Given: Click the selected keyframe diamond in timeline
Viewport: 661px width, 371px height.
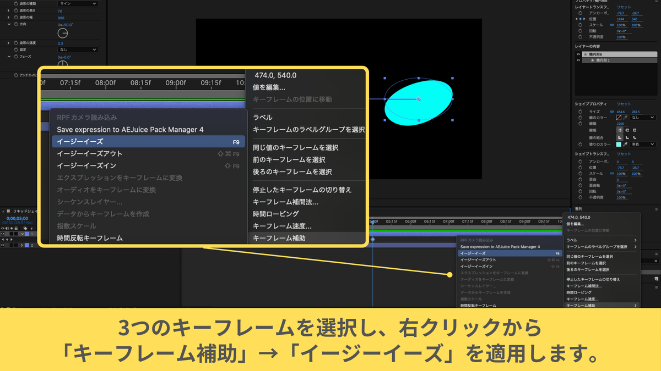Looking at the screenshot, I should (373, 240).
